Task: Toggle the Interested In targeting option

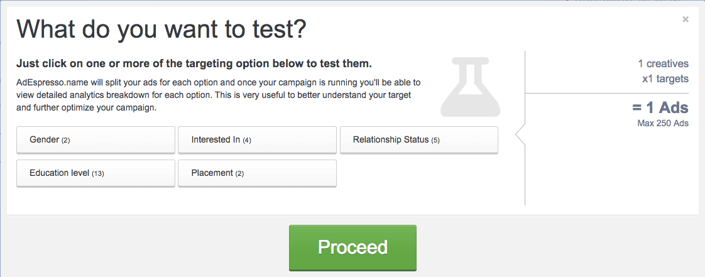Action: [x=257, y=140]
